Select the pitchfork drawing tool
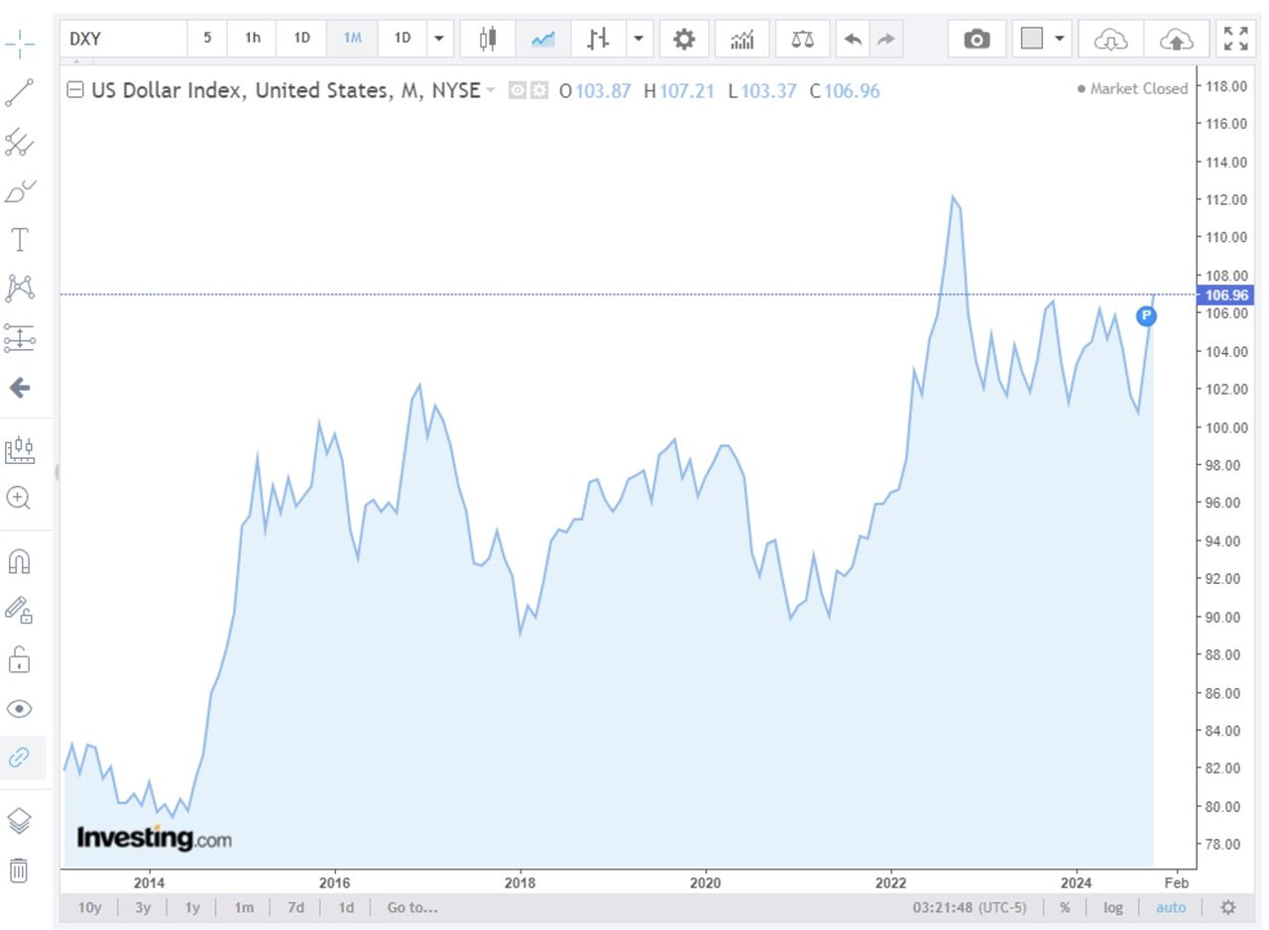The height and width of the screenshot is (930, 1269). pos(20,142)
